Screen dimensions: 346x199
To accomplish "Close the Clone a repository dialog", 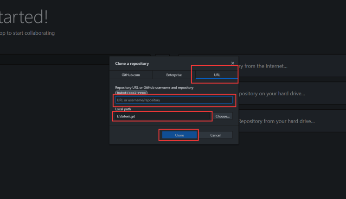I will tap(232, 63).
